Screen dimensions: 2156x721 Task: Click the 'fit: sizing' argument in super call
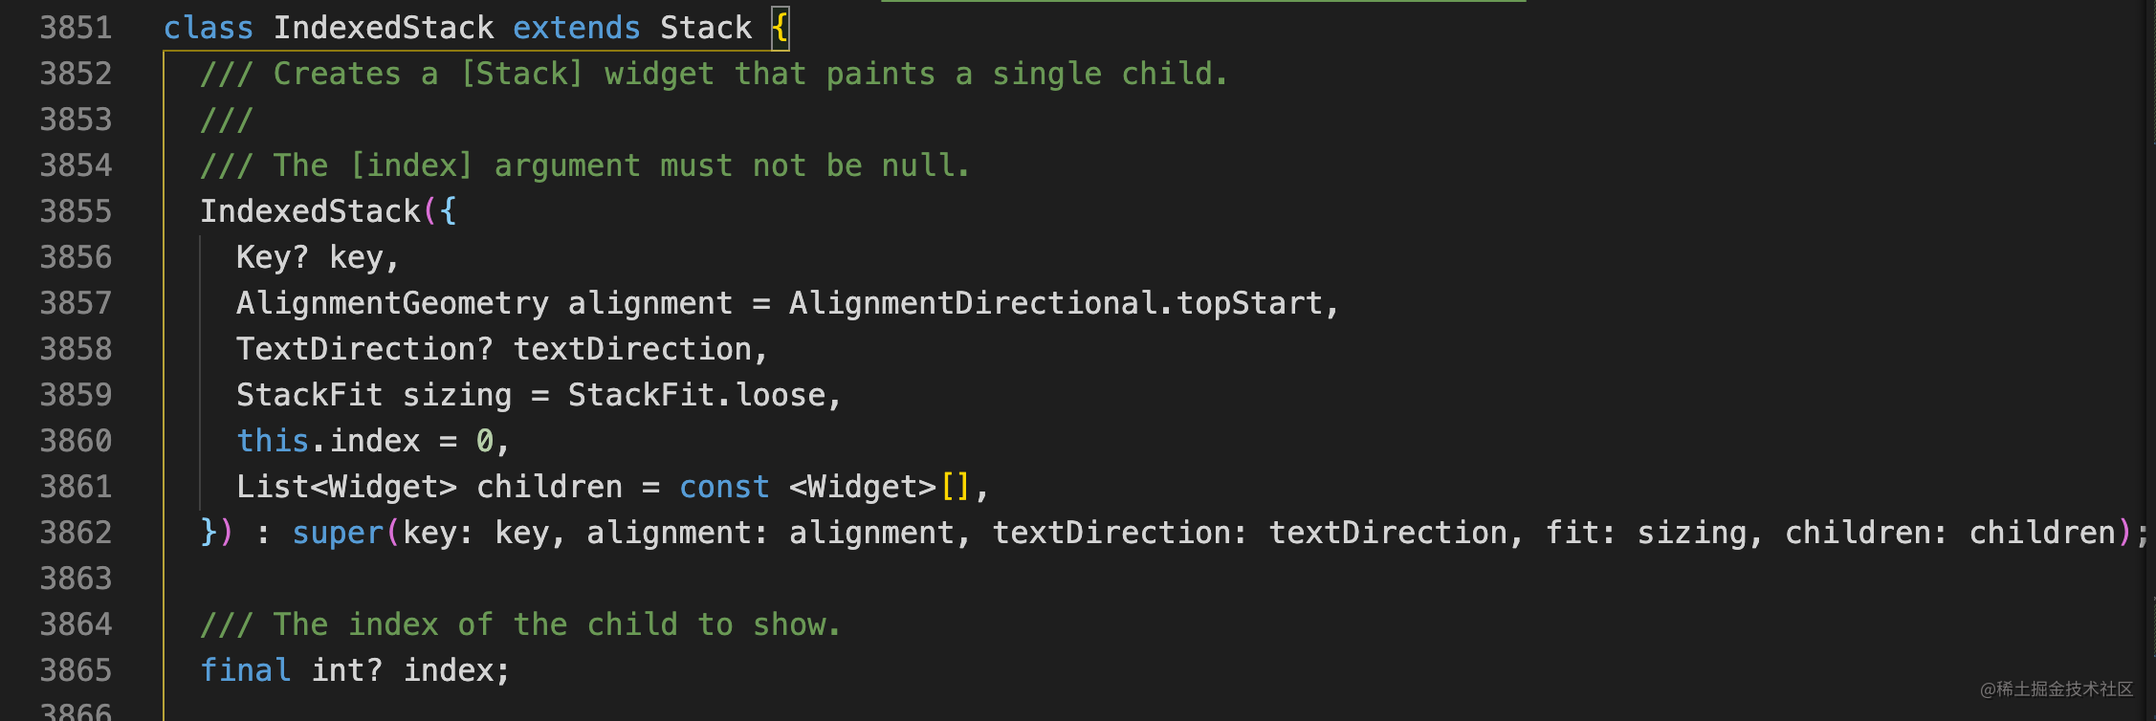(1645, 533)
